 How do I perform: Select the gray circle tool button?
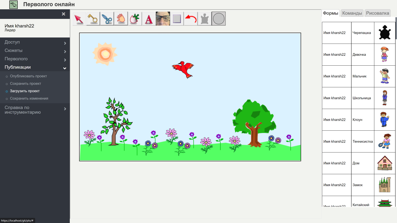click(219, 19)
